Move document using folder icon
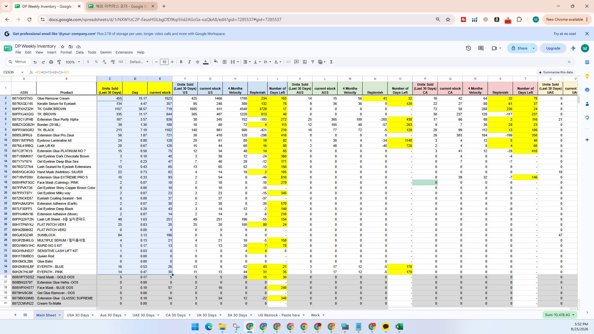Screen dimensions: 594x334 pos(71,46)
